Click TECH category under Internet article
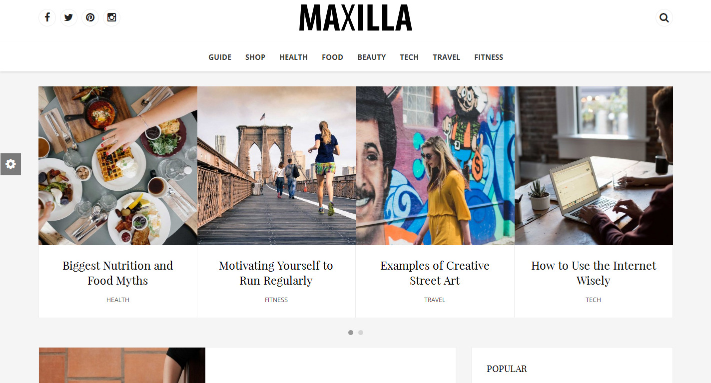711x383 pixels. [x=593, y=300]
